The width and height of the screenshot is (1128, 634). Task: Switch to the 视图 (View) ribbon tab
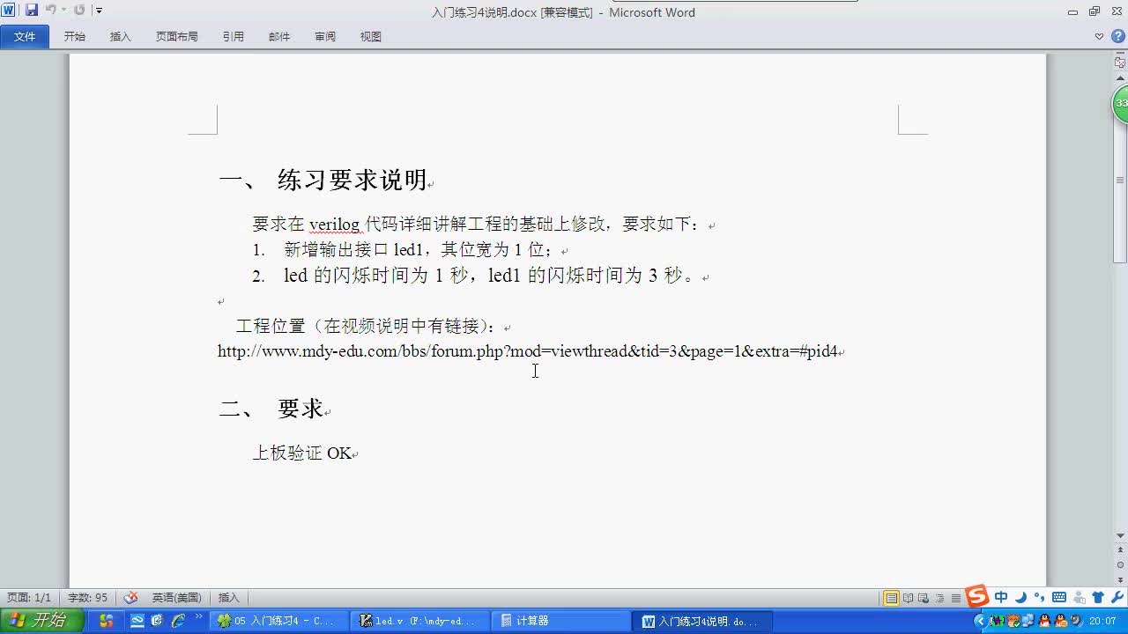[371, 37]
